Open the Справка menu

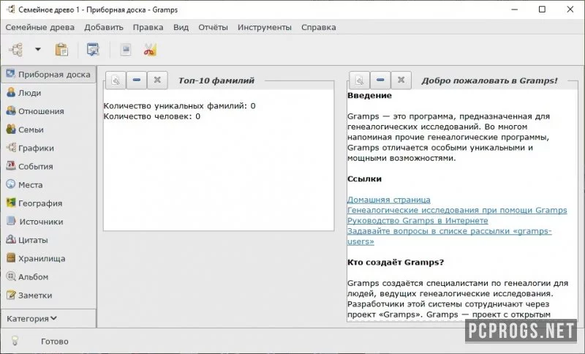(x=319, y=27)
